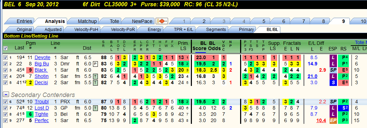Click the T icon in Lost D row

tap(95, 108)
